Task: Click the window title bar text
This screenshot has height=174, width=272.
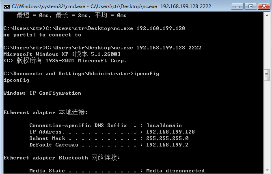Action: click(x=111, y=6)
